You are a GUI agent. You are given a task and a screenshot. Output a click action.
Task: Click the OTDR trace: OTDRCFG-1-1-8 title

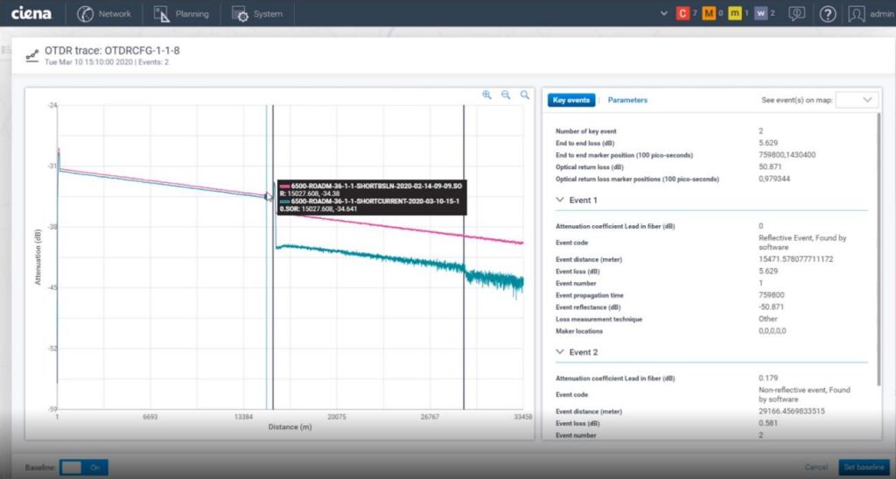point(112,51)
